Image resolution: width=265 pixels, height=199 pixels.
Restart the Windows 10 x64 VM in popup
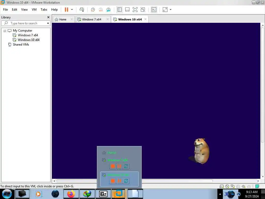[126, 181]
